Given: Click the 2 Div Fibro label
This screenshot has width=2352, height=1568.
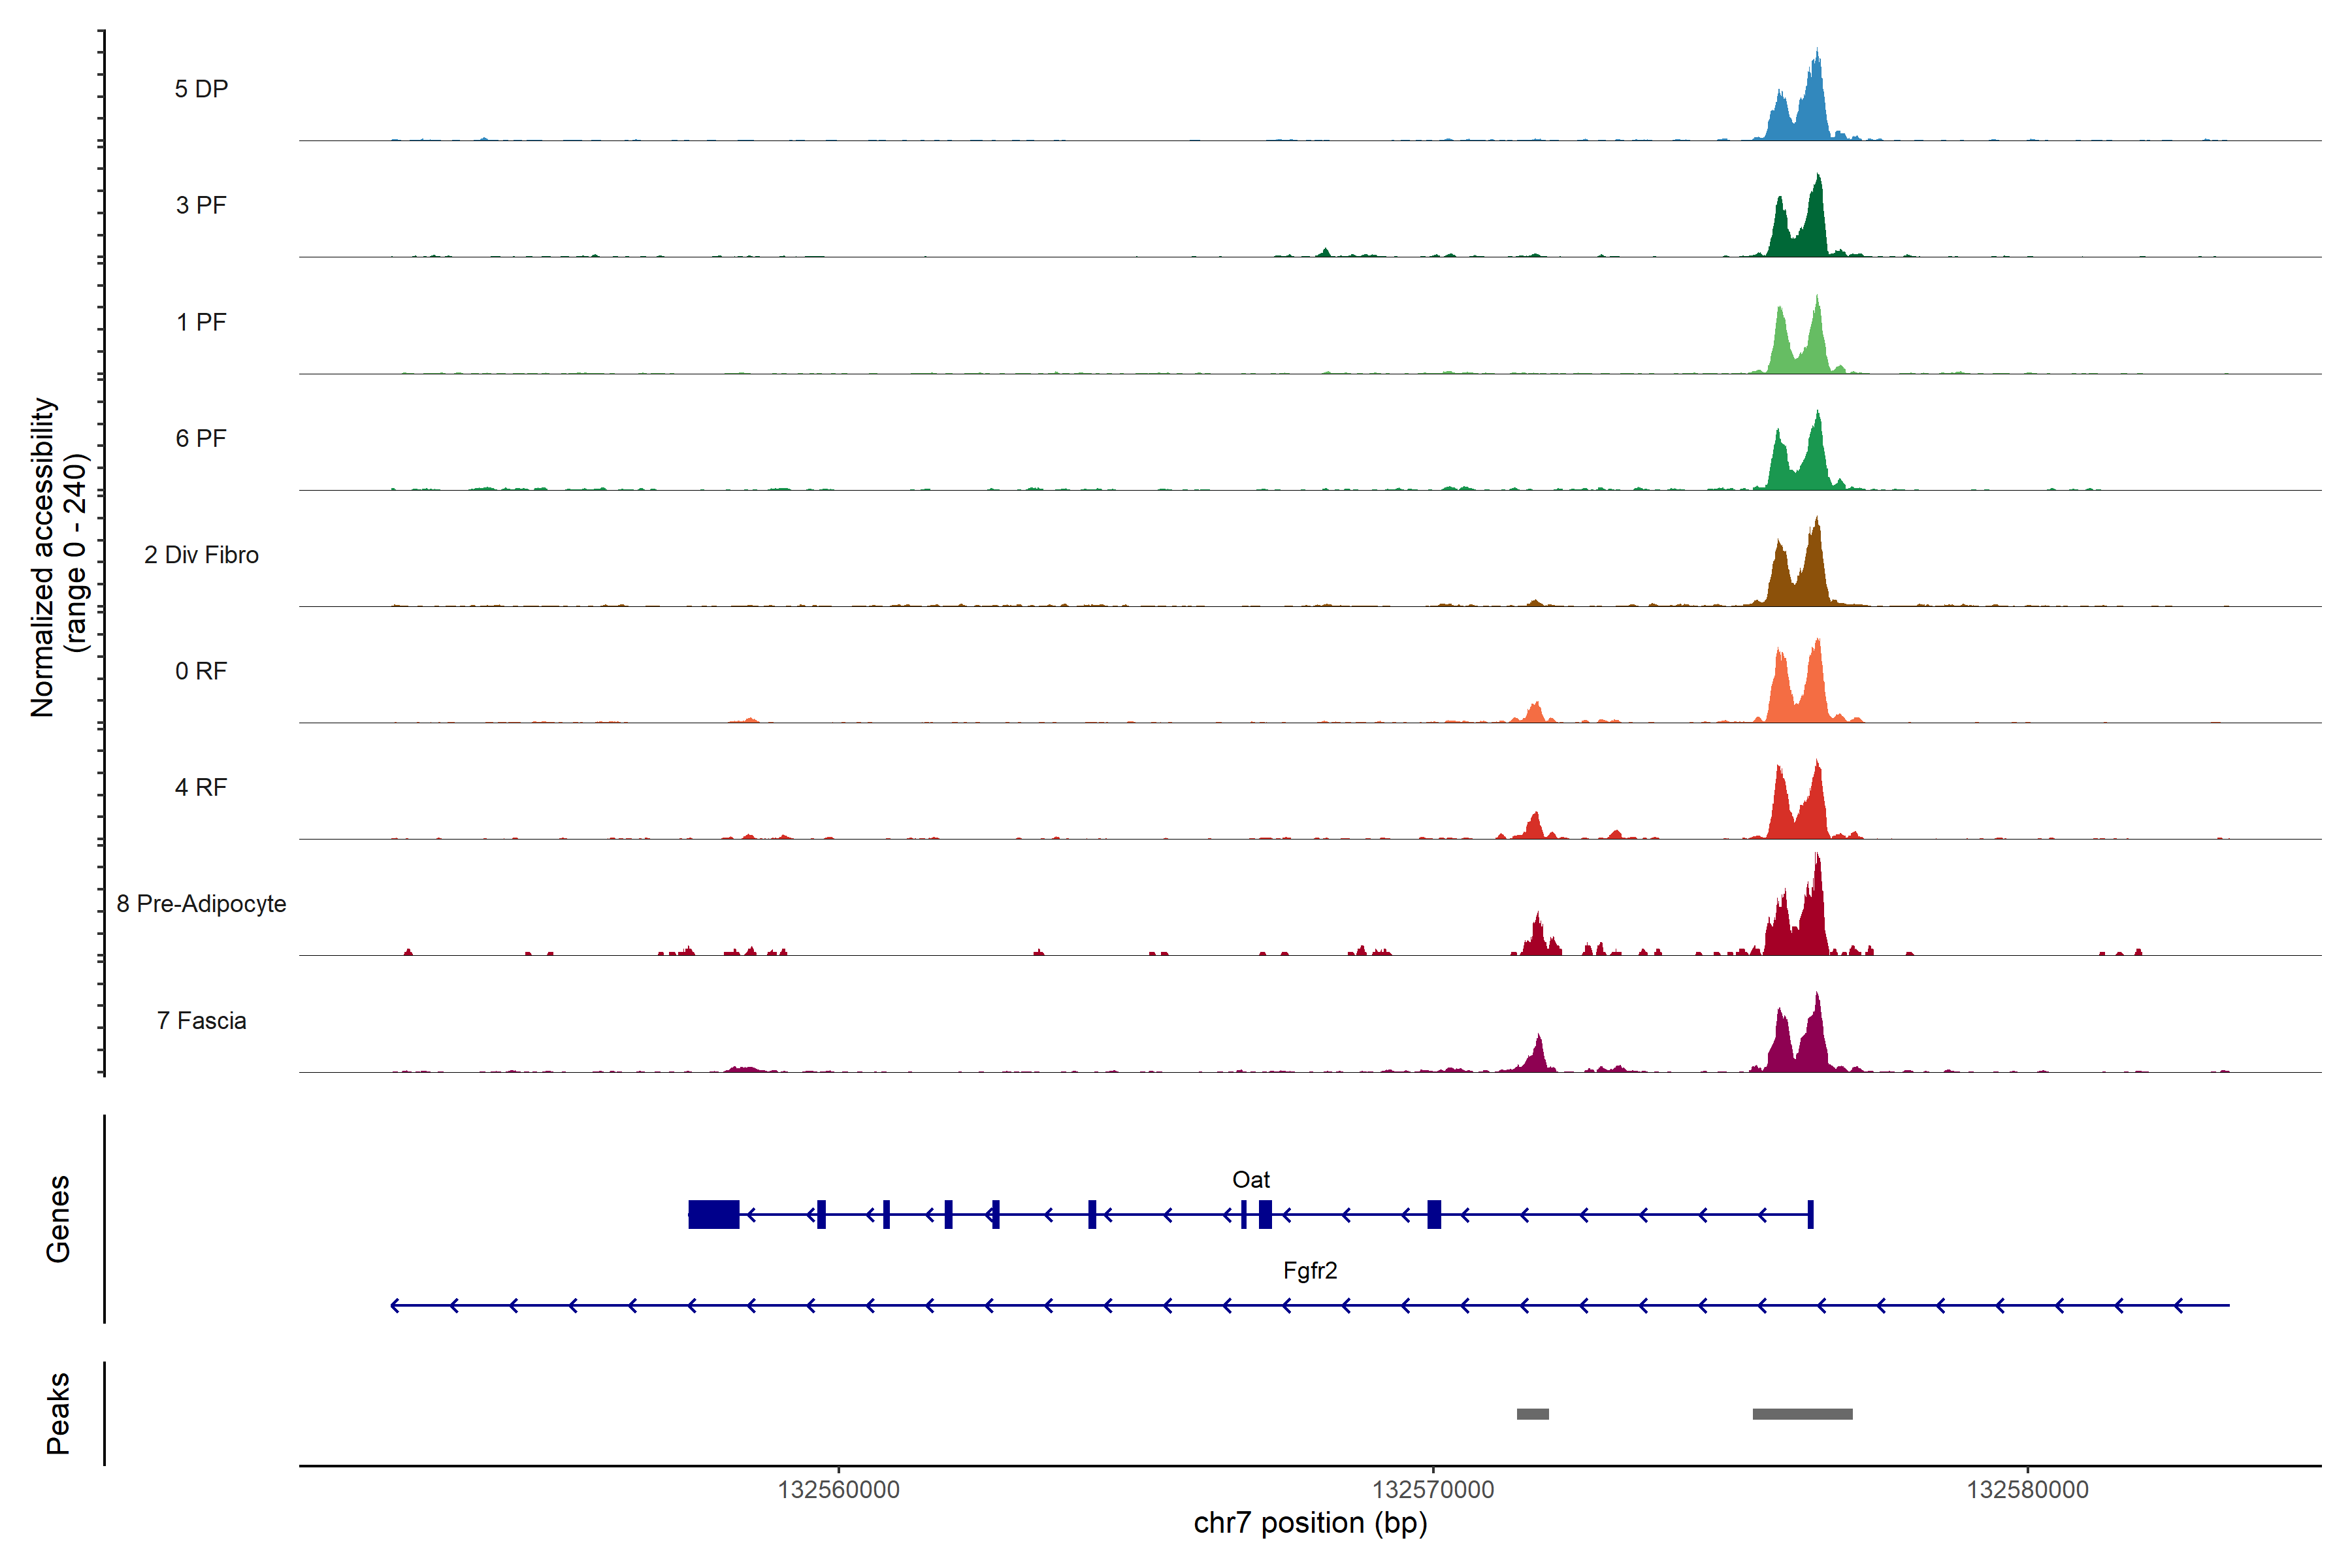Looking at the screenshot, I should point(201,555).
